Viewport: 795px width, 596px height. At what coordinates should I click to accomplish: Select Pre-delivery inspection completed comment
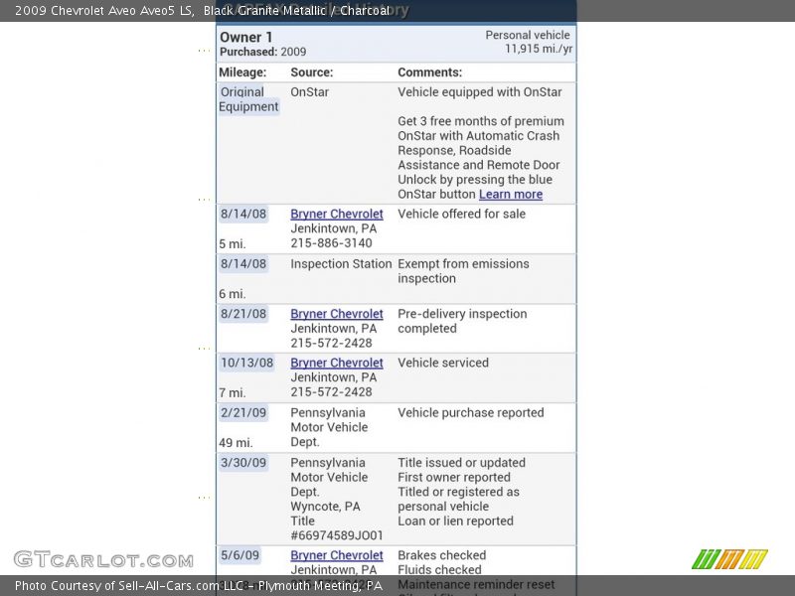pos(462,321)
